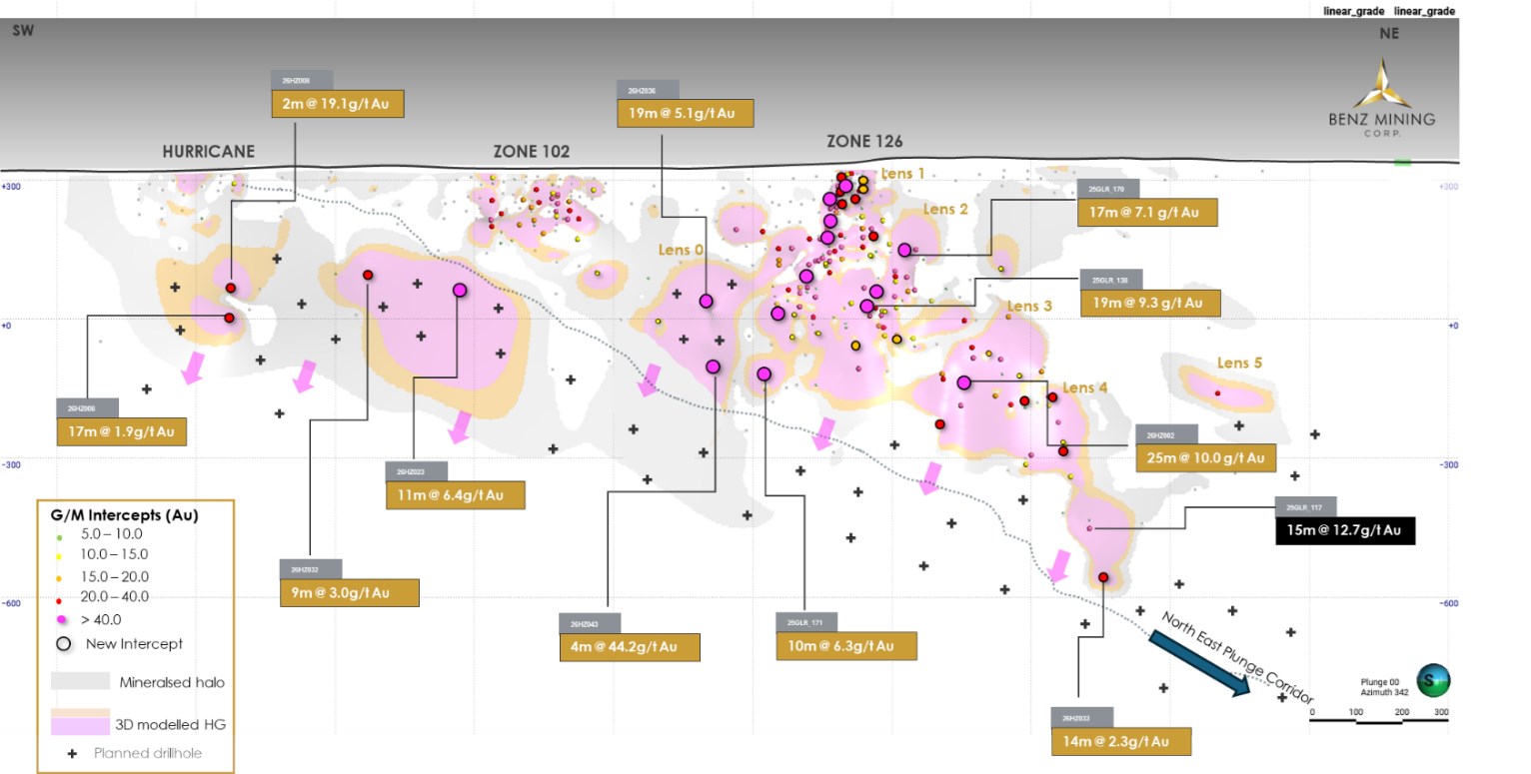Click the 2m @ 19.1g/t Au callout

(x=338, y=105)
